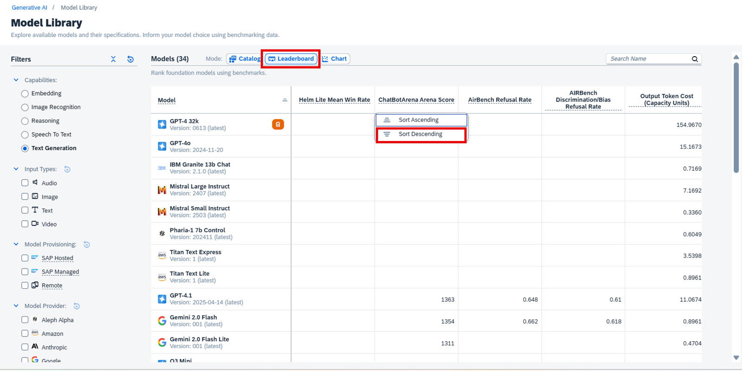Select the Speech To Text radio button
Screen dimensions: 742x375
pyautogui.click(x=25, y=135)
